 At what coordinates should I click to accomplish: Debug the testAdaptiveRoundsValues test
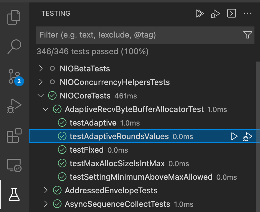point(247,136)
